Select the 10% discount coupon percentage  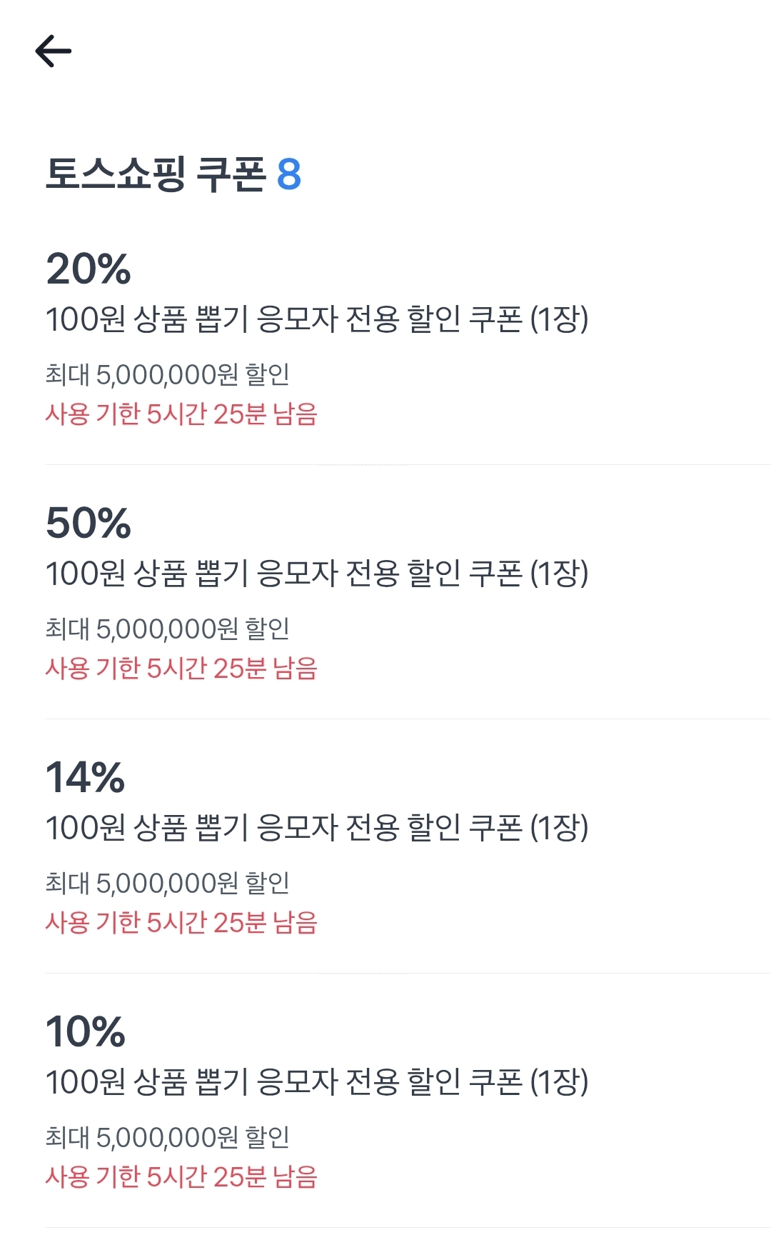point(86,1031)
